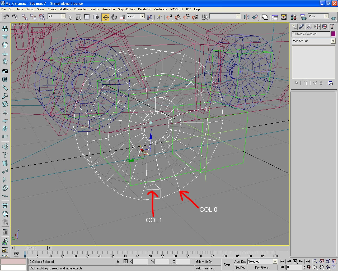The height and width of the screenshot is (271, 338).
Task: Open the selection filter 'All' dropdown
Action: [63, 16]
